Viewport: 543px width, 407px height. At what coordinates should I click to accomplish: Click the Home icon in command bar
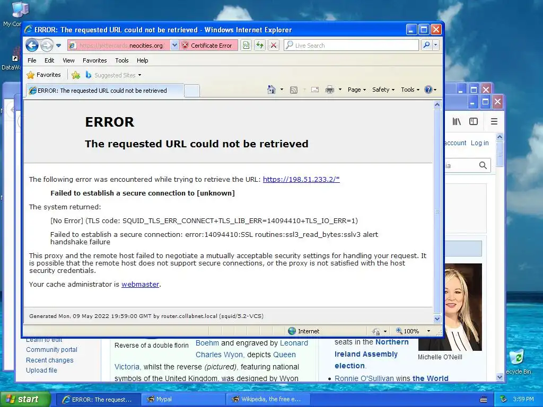coord(271,90)
